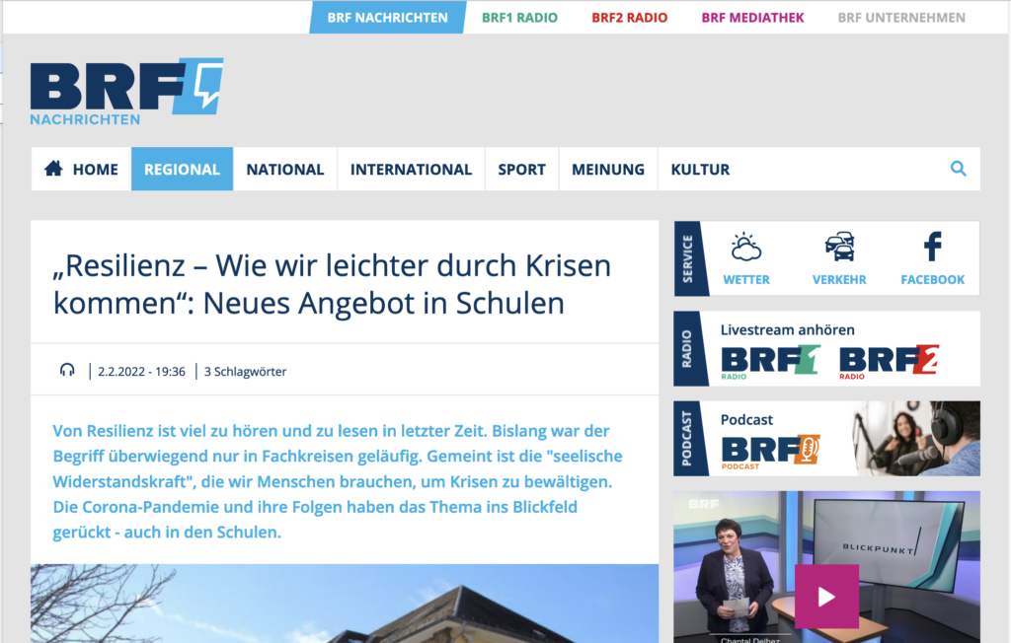Click the vertical SERVICE label
Viewport: 1011px width, 643px height.
click(x=688, y=258)
